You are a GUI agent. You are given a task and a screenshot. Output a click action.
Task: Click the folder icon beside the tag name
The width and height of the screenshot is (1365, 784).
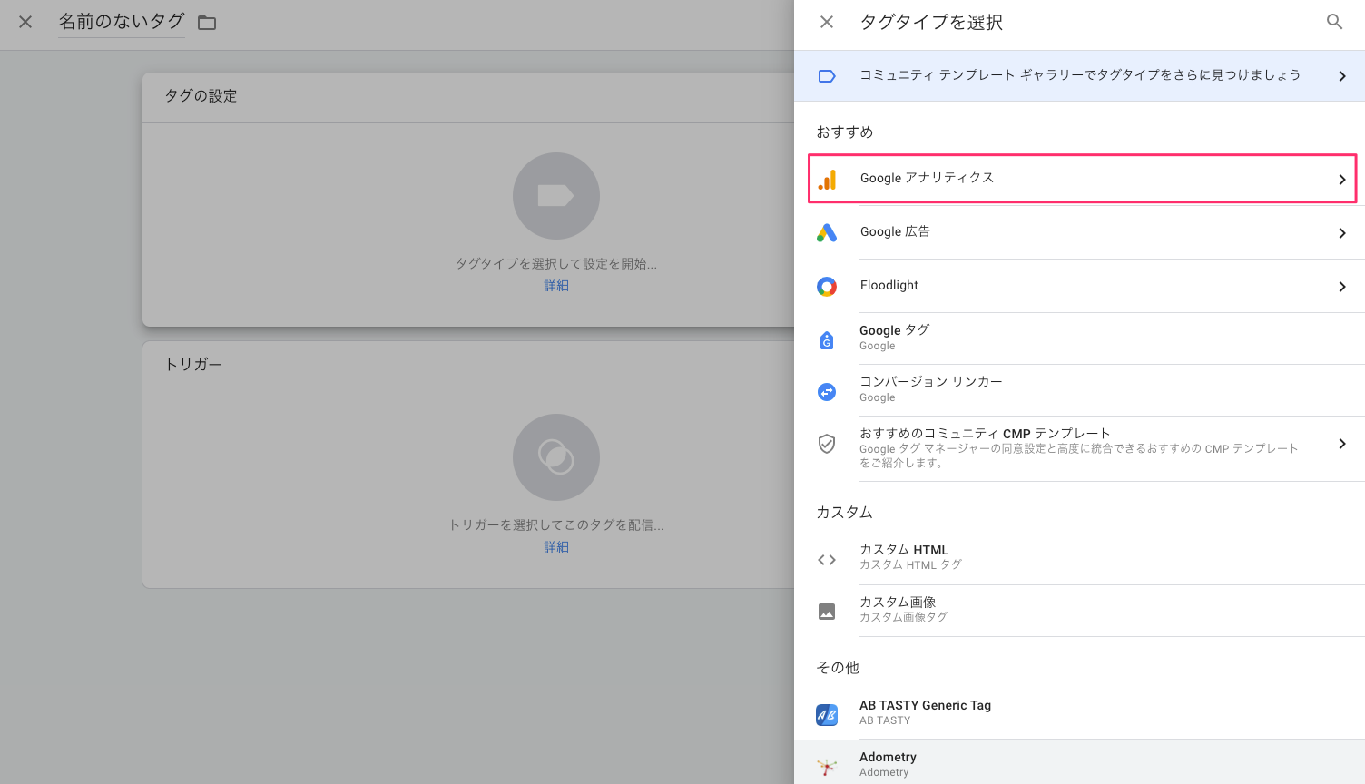tap(206, 23)
